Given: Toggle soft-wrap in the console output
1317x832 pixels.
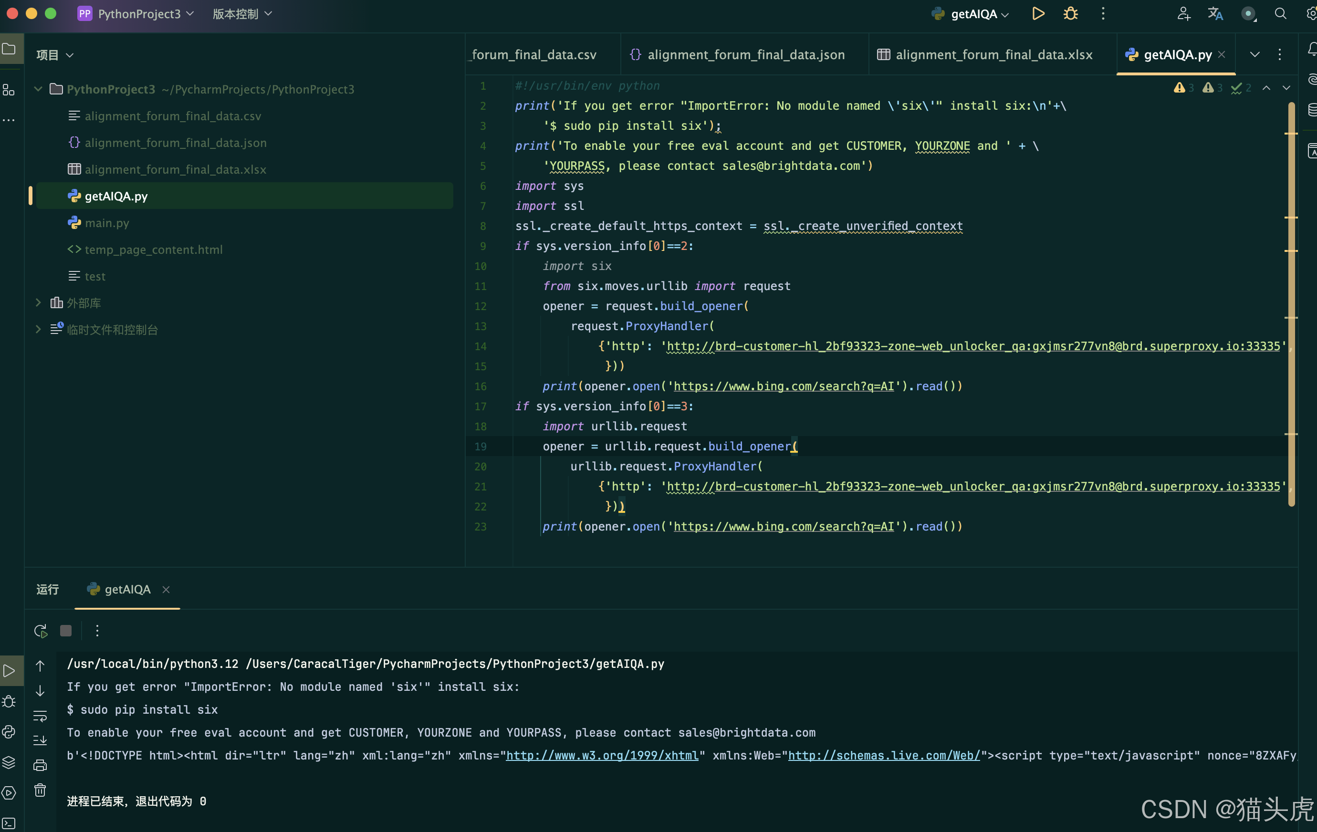Looking at the screenshot, I should [40, 716].
